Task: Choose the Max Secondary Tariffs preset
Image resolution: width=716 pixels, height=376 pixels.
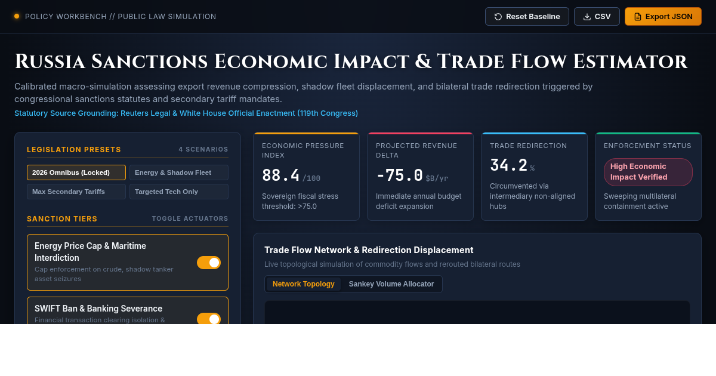Action: pyautogui.click(x=76, y=192)
